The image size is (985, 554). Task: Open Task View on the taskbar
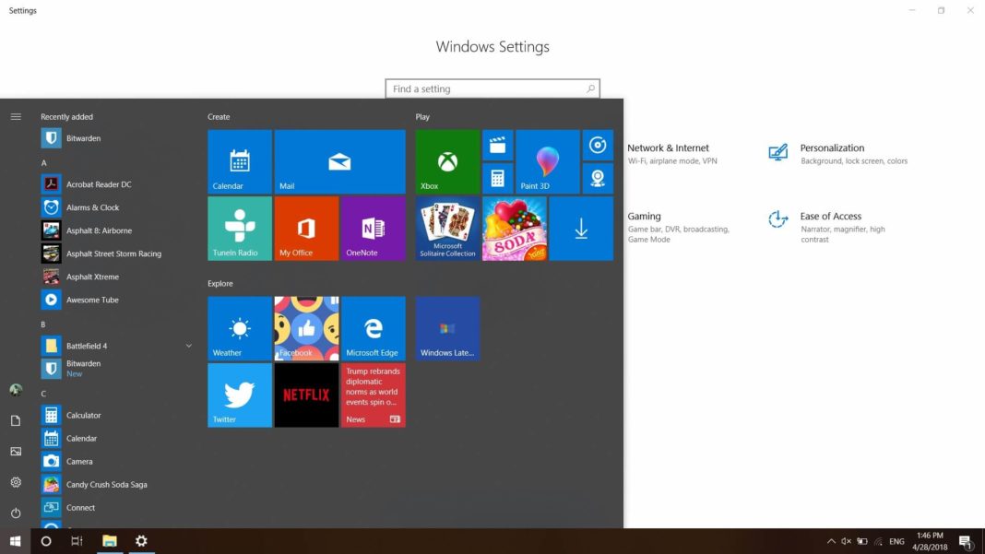click(x=77, y=540)
